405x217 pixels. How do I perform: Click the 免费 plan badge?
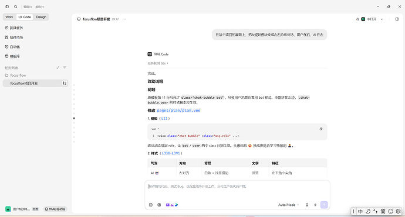pyautogui.click(x=35, y=209)
